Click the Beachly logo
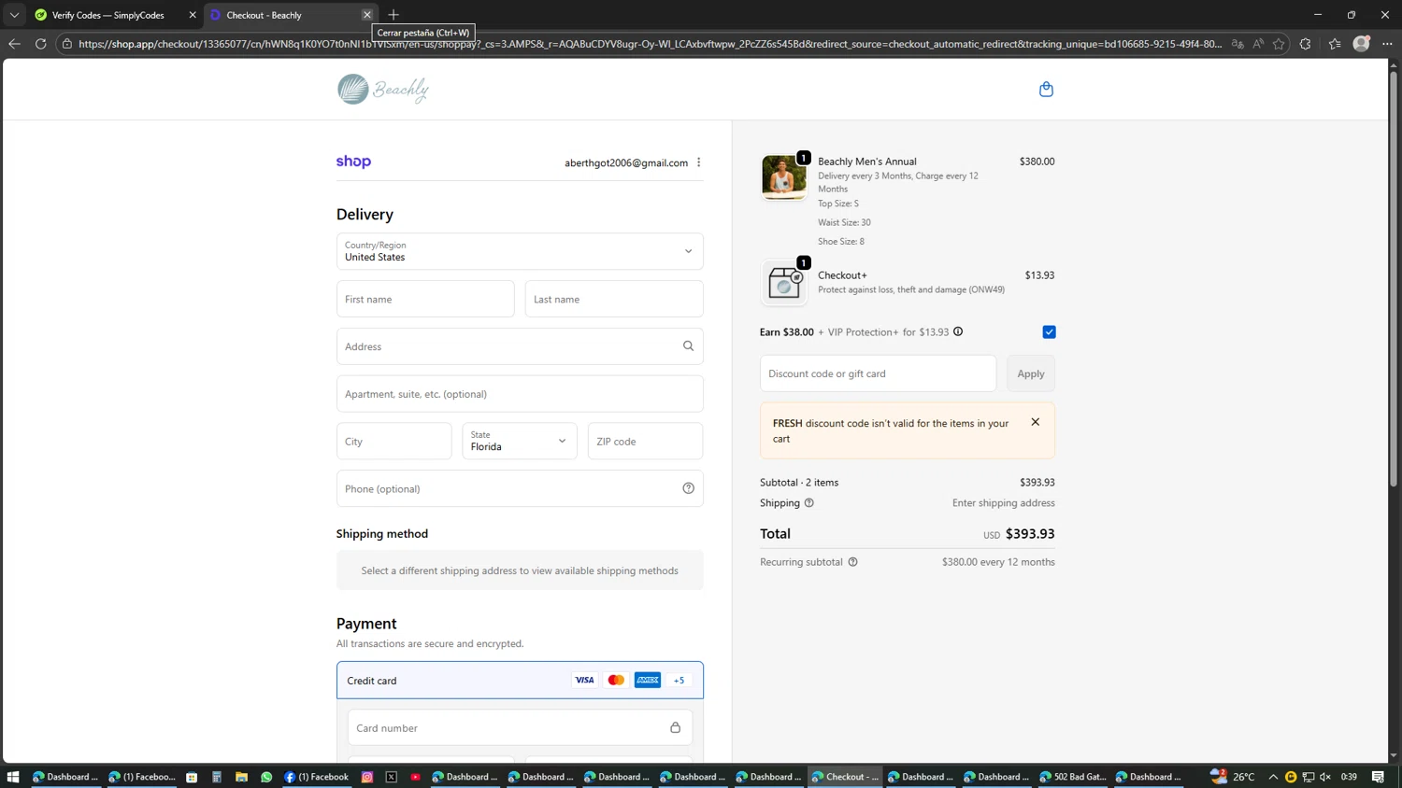Viewport: 1402px width, 788px height. click(x=383, y=89)
